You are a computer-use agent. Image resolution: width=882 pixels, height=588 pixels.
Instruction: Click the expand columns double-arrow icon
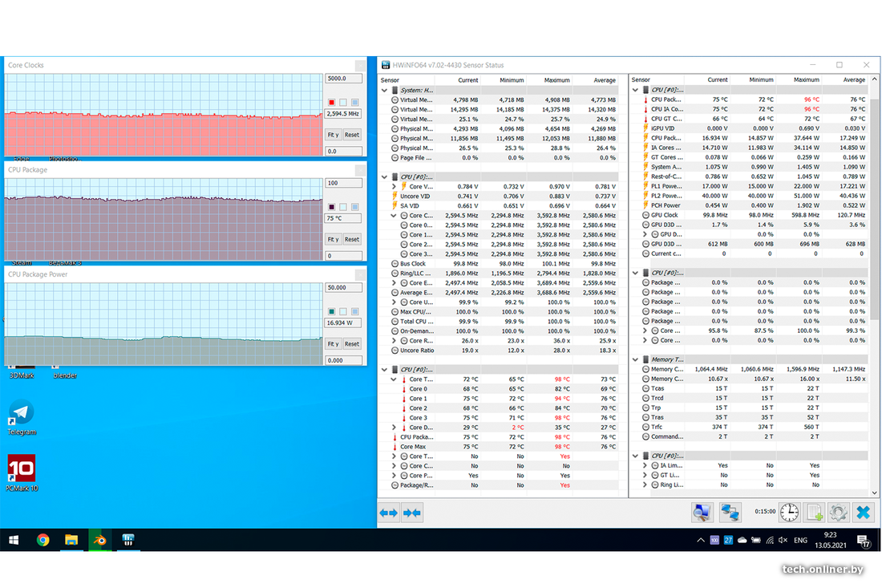[x=389, y=513]
